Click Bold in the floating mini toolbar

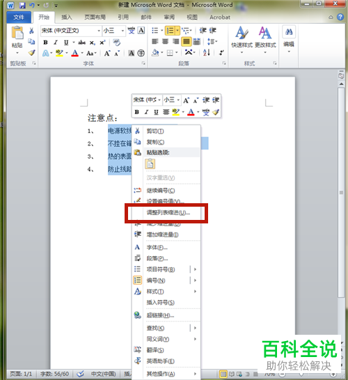coord(136,112)
